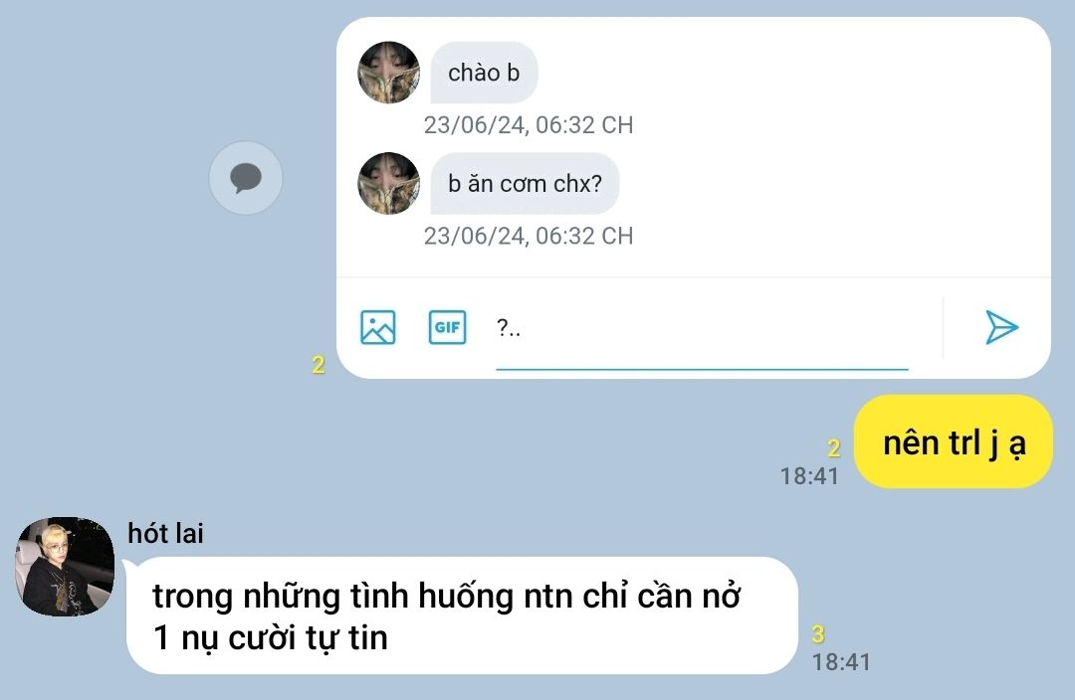View hót lai's profile picture
Image resolution: width=1075 pixels, height=700 pixels.
[65, 567]
